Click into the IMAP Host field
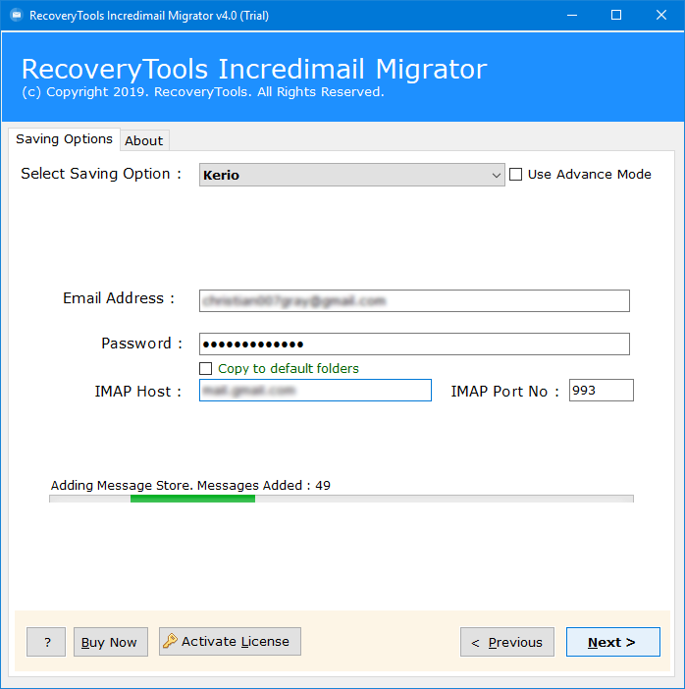 tap(315, 391)
